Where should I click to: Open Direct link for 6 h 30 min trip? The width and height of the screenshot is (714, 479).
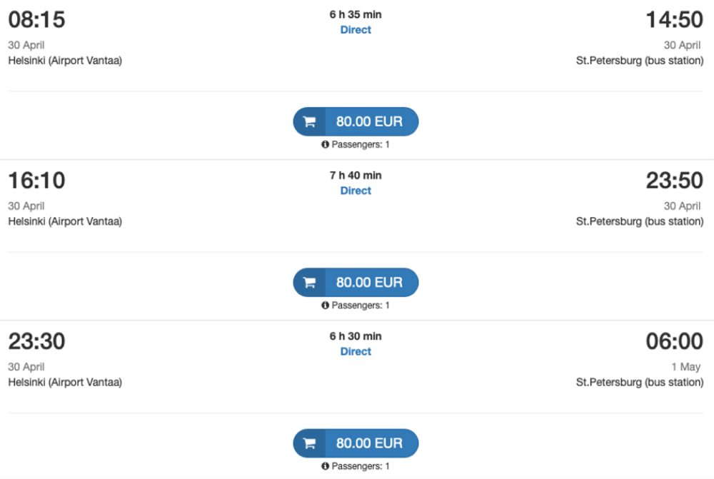356,351
